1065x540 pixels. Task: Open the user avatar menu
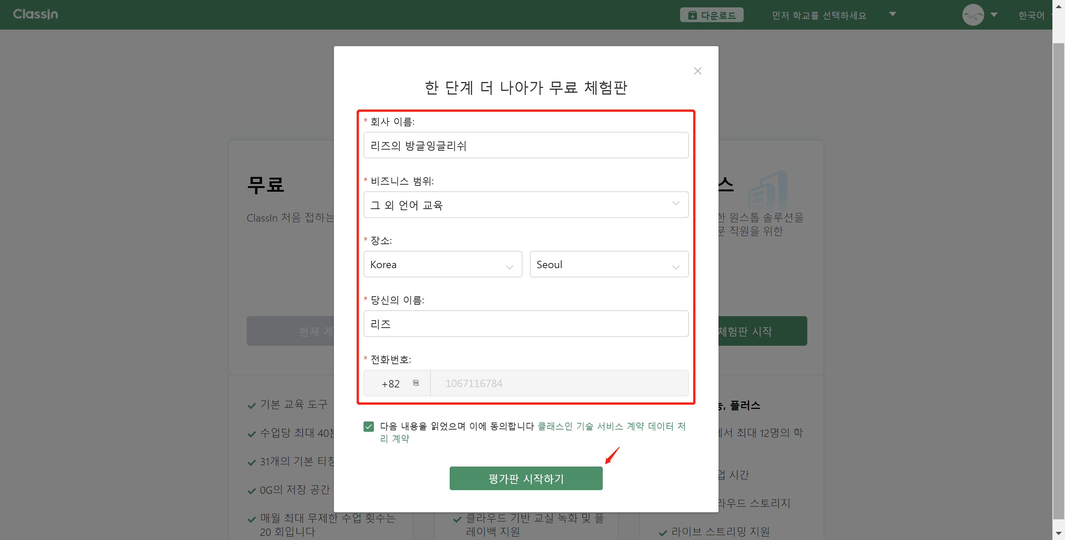(x=973, y=15)
